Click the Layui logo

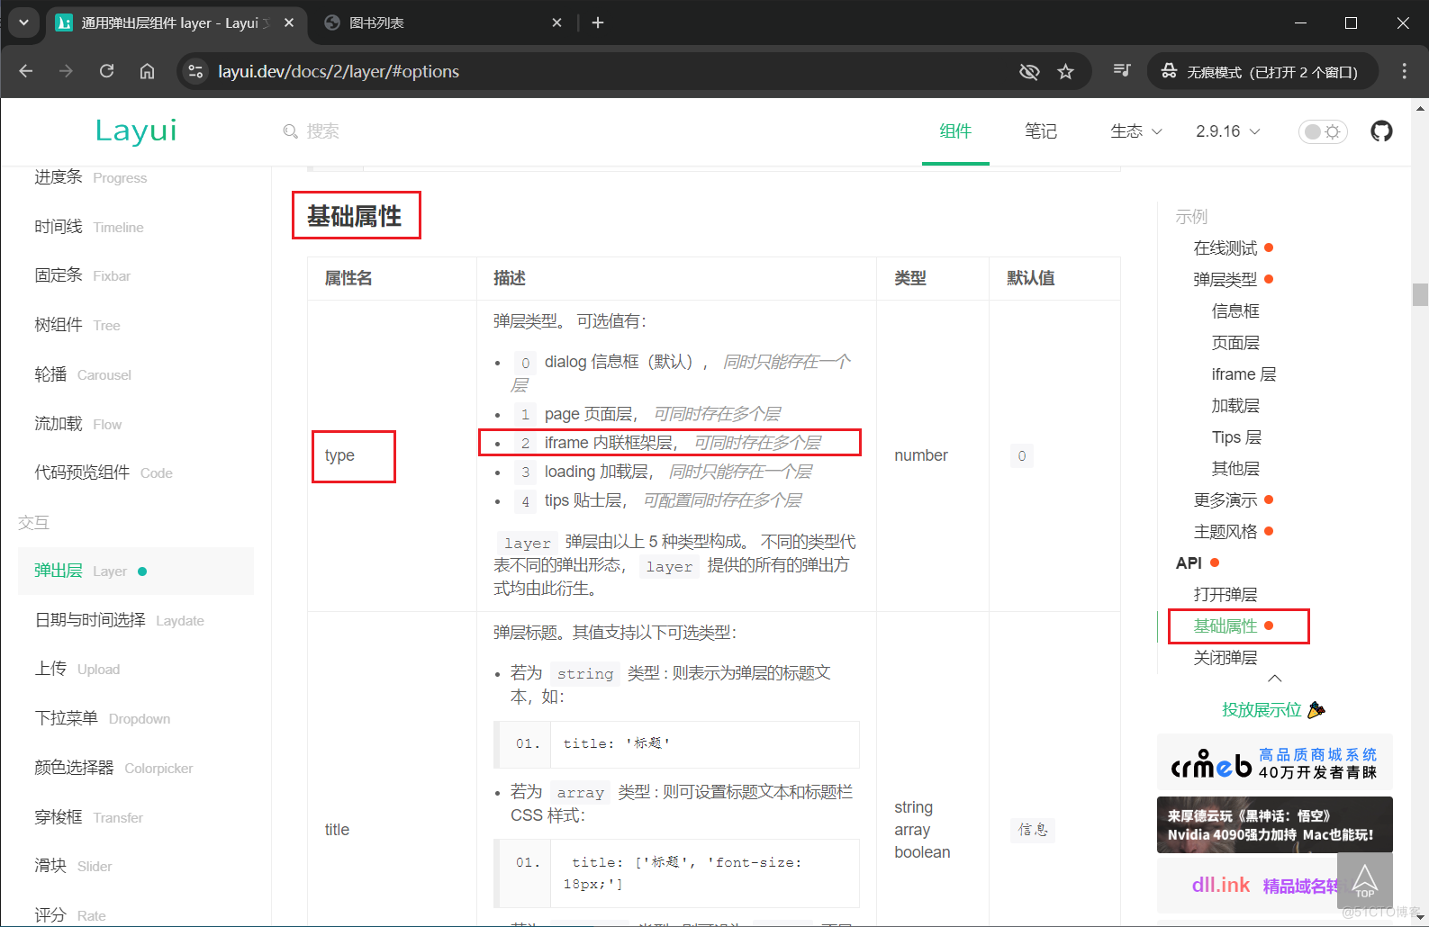tap(136, 130)
